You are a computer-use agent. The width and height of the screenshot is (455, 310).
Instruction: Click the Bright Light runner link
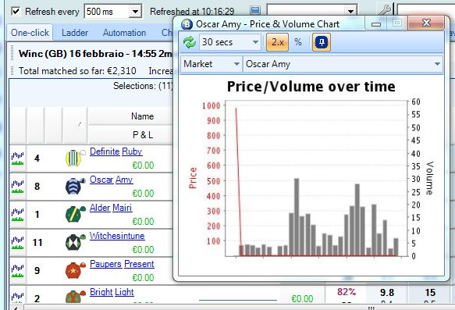[x=112, y=292]
